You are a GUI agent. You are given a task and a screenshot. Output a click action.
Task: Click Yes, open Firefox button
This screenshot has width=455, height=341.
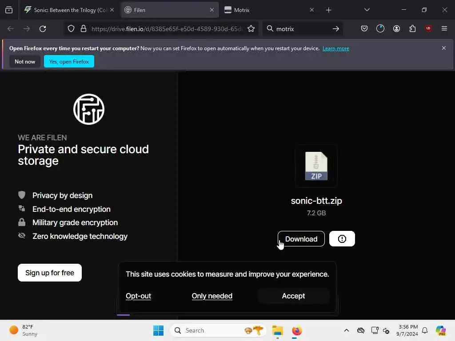69,61
